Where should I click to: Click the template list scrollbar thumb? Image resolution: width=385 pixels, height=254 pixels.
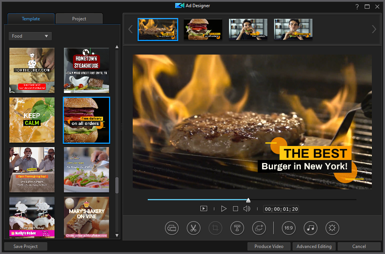[117, 185]
